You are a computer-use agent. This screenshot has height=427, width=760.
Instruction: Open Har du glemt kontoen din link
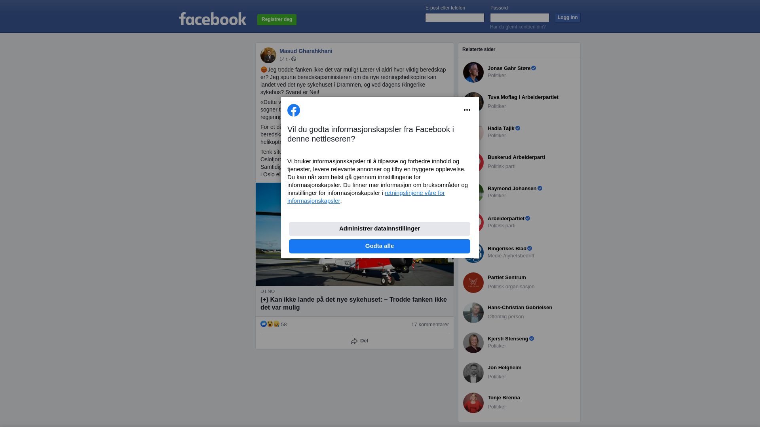(518, 27)
